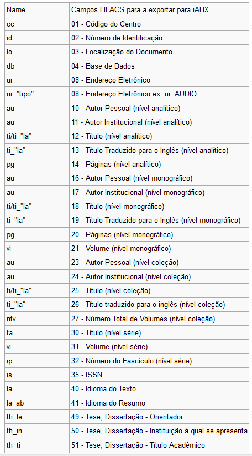Select '30 - Título (nível série)' cell

click(x=159, y=333)
